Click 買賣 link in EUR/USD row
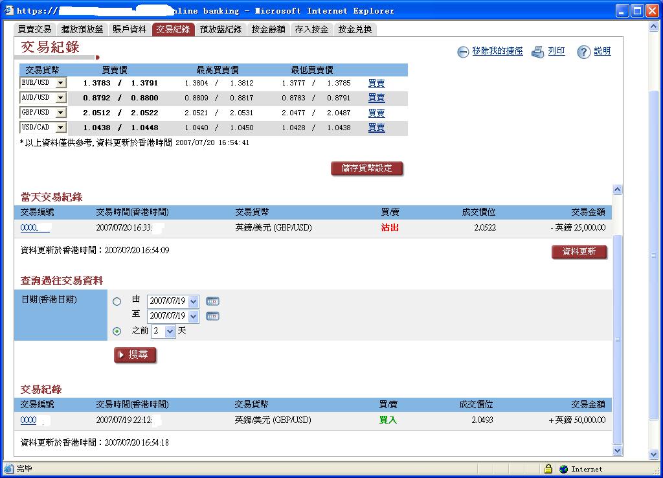 [x=376, y=83]
